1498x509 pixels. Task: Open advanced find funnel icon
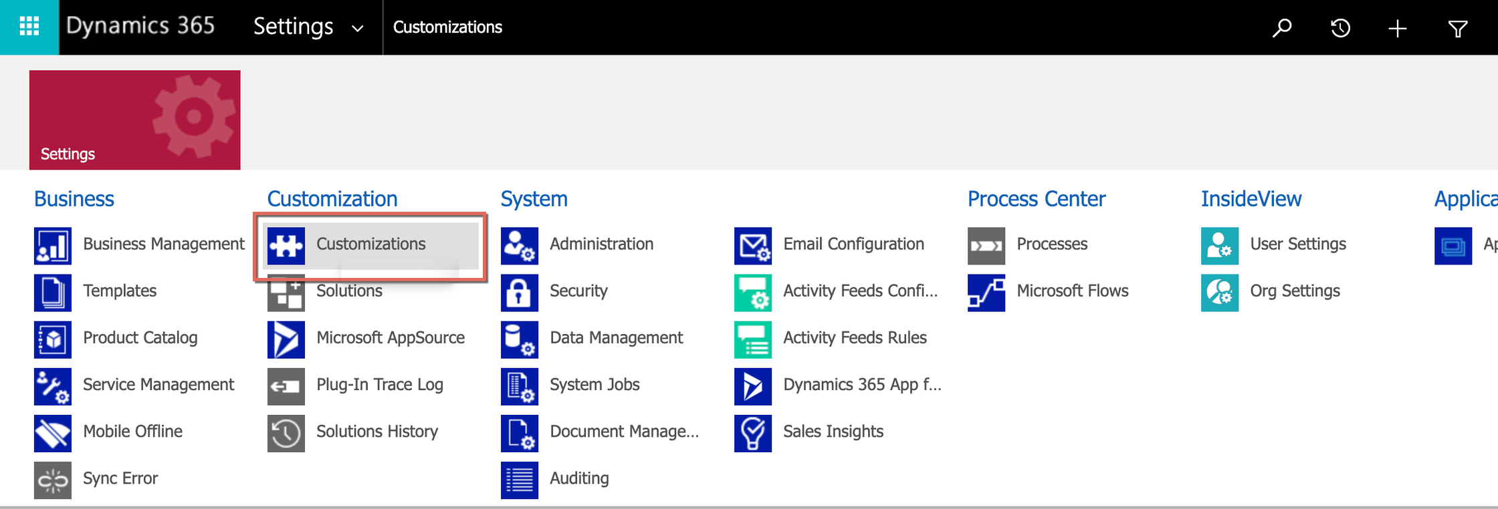pos(1458,28)
